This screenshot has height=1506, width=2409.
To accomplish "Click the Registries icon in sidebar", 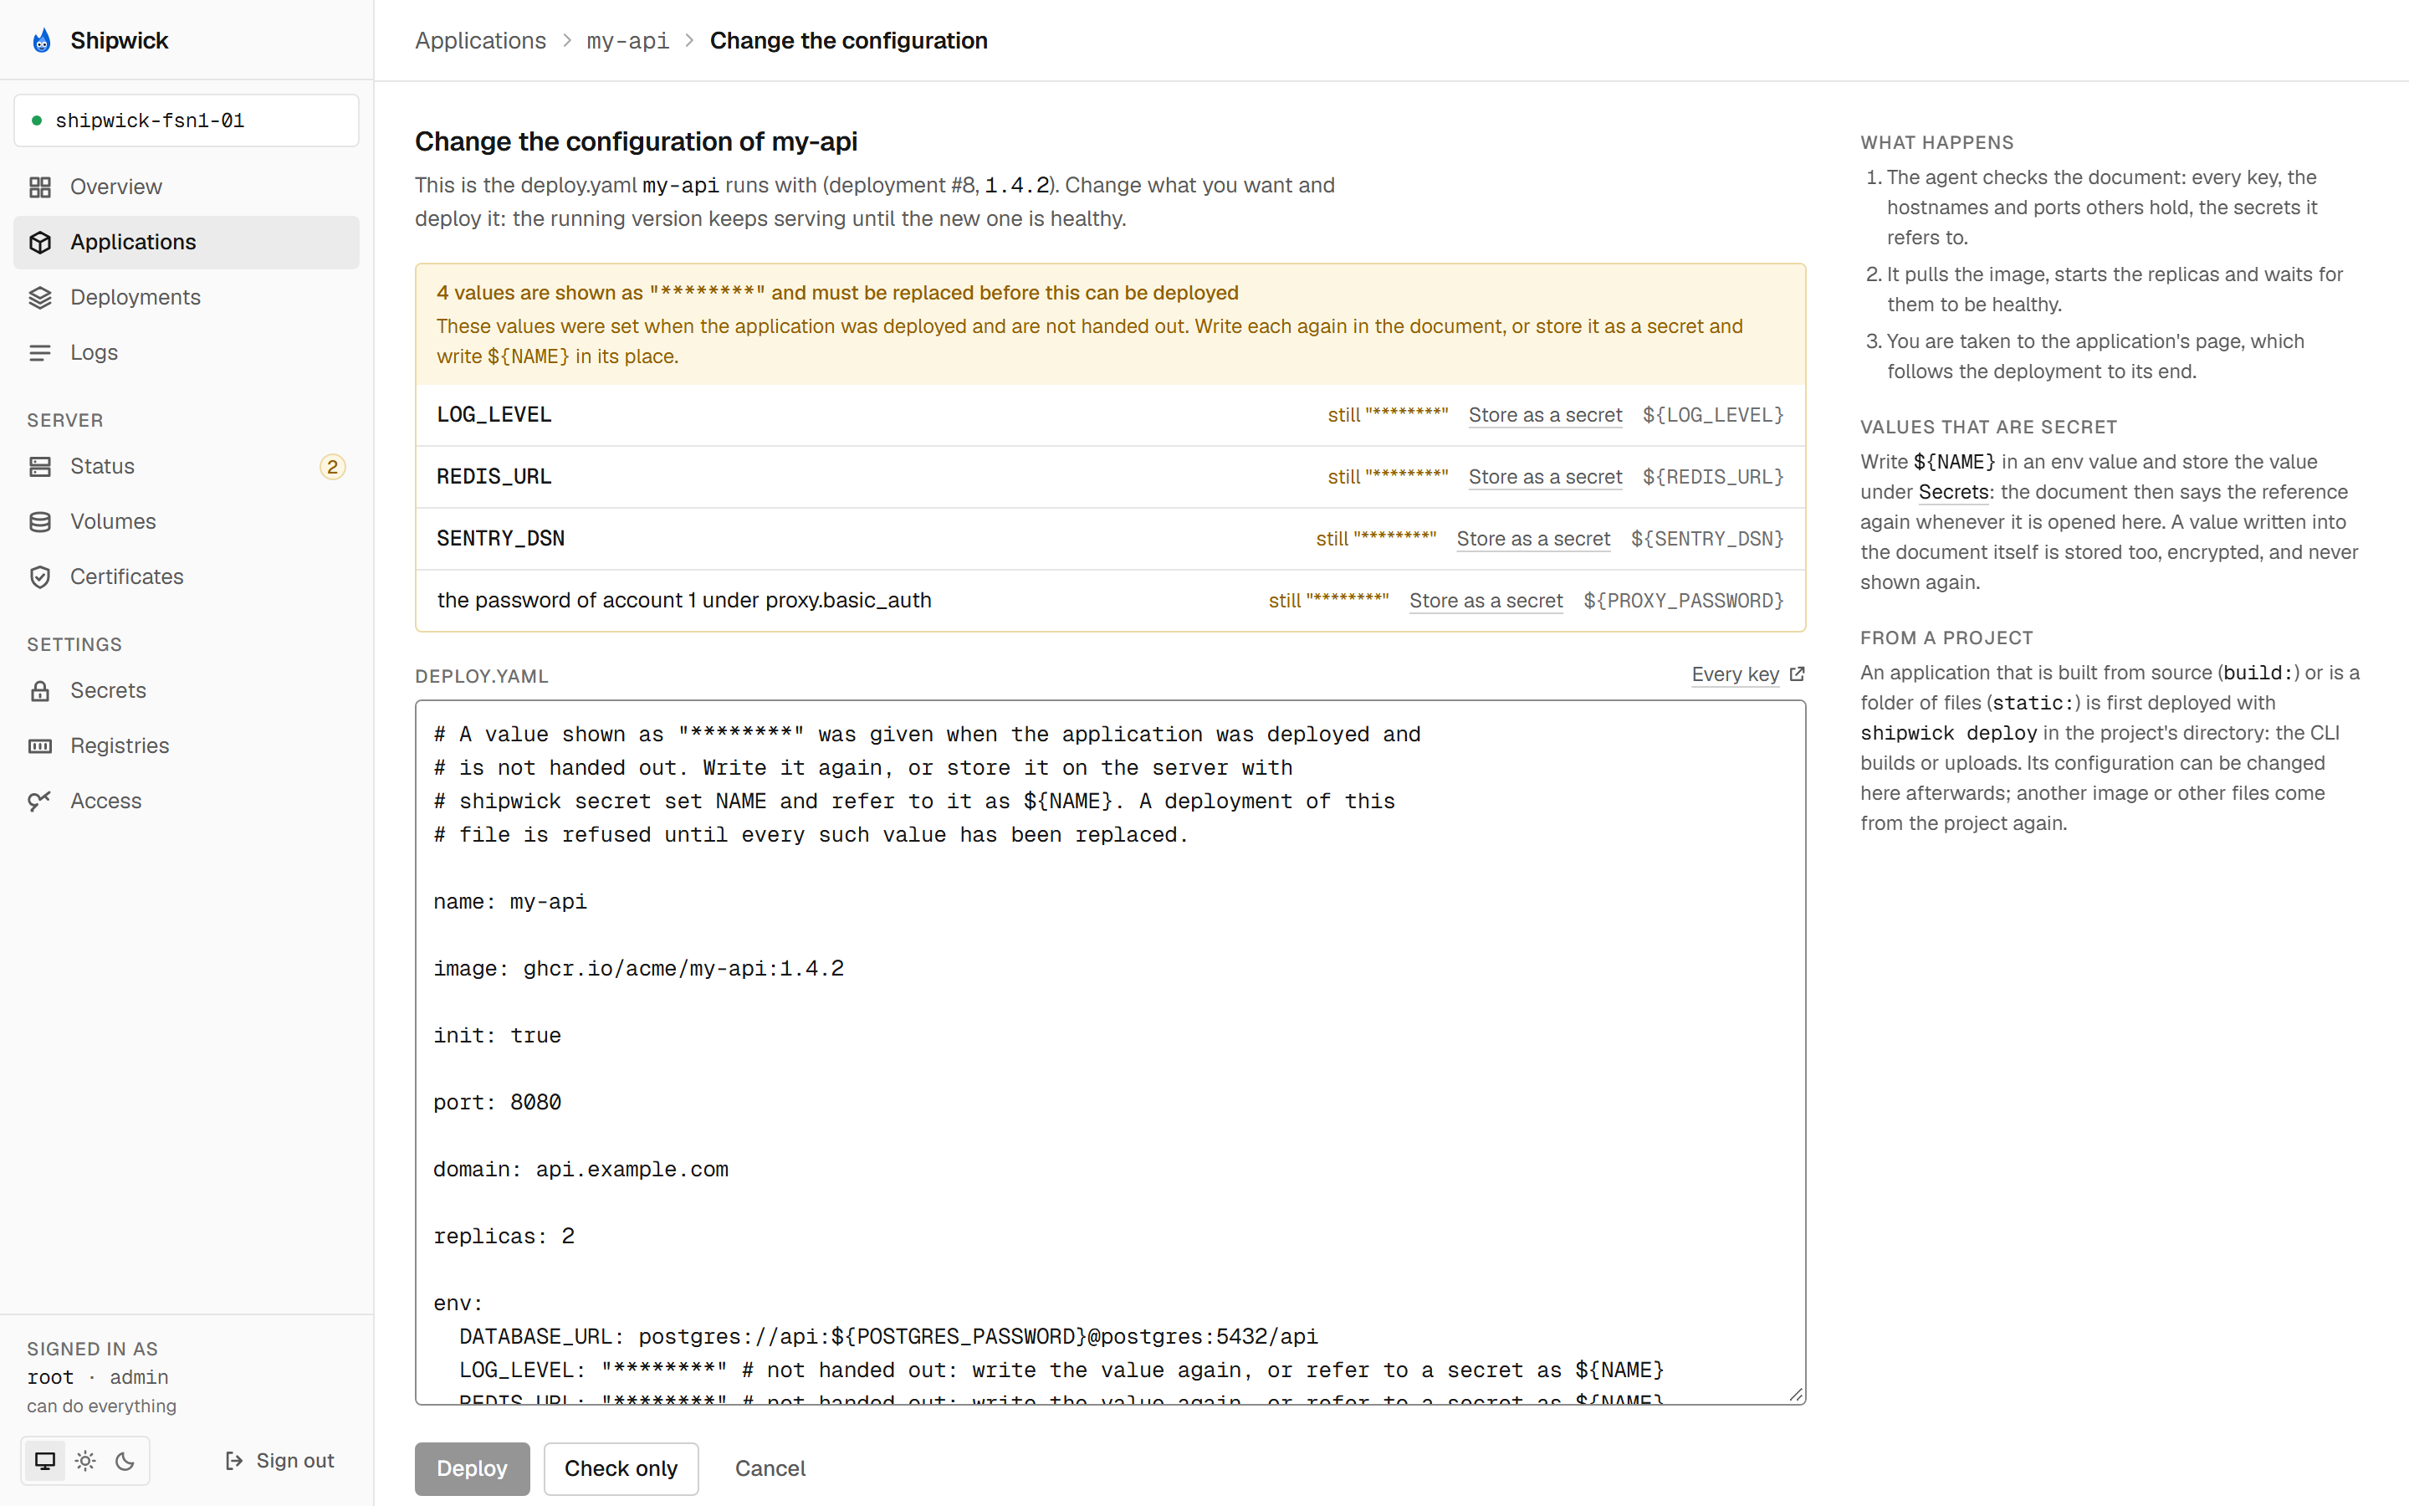I will 40,746.
